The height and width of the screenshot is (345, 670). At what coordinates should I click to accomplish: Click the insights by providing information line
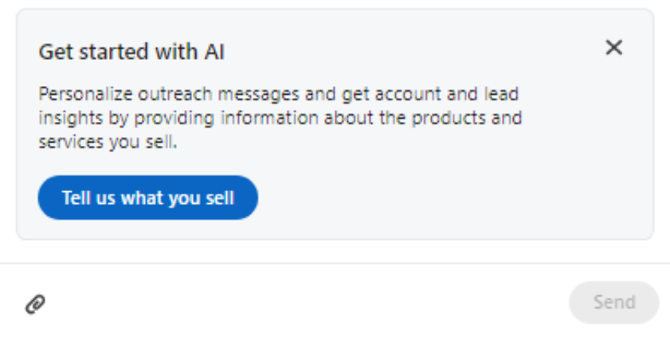280,118
